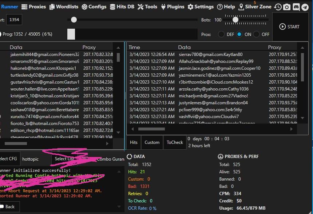Click the Hits: 21 statistic
The width and height of the screenshot is (313, 214).
point(136,172)
